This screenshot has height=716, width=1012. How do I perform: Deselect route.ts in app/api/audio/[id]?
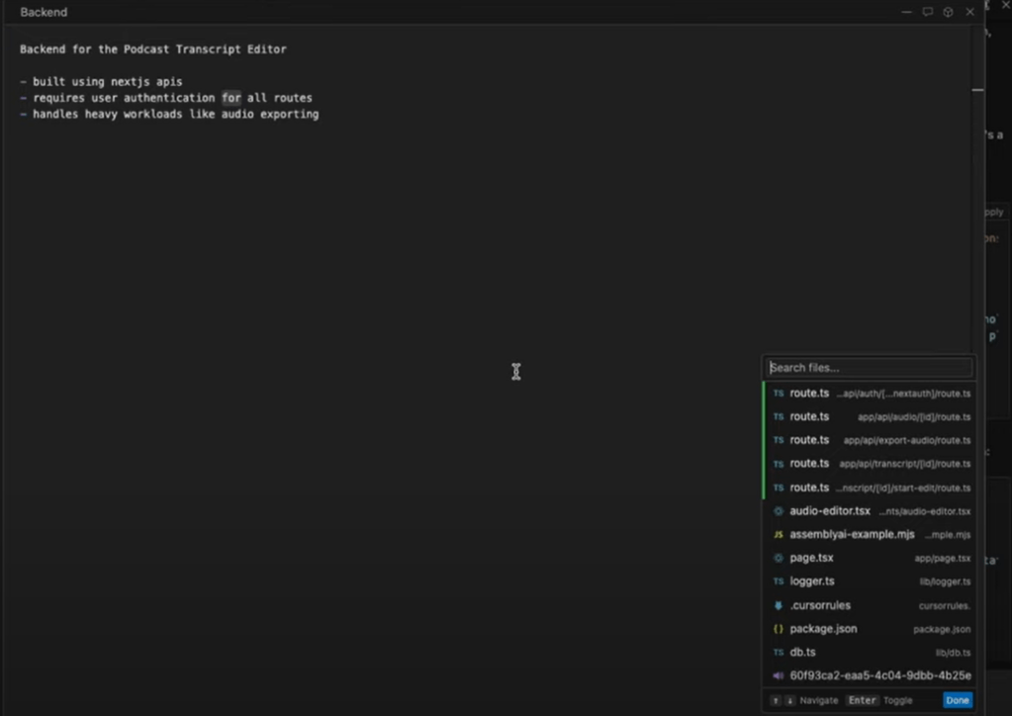(871, 417)
